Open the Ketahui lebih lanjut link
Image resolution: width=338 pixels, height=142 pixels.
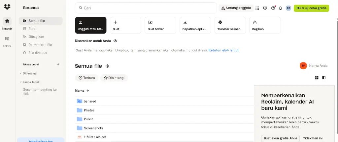[x=223, y=50]
